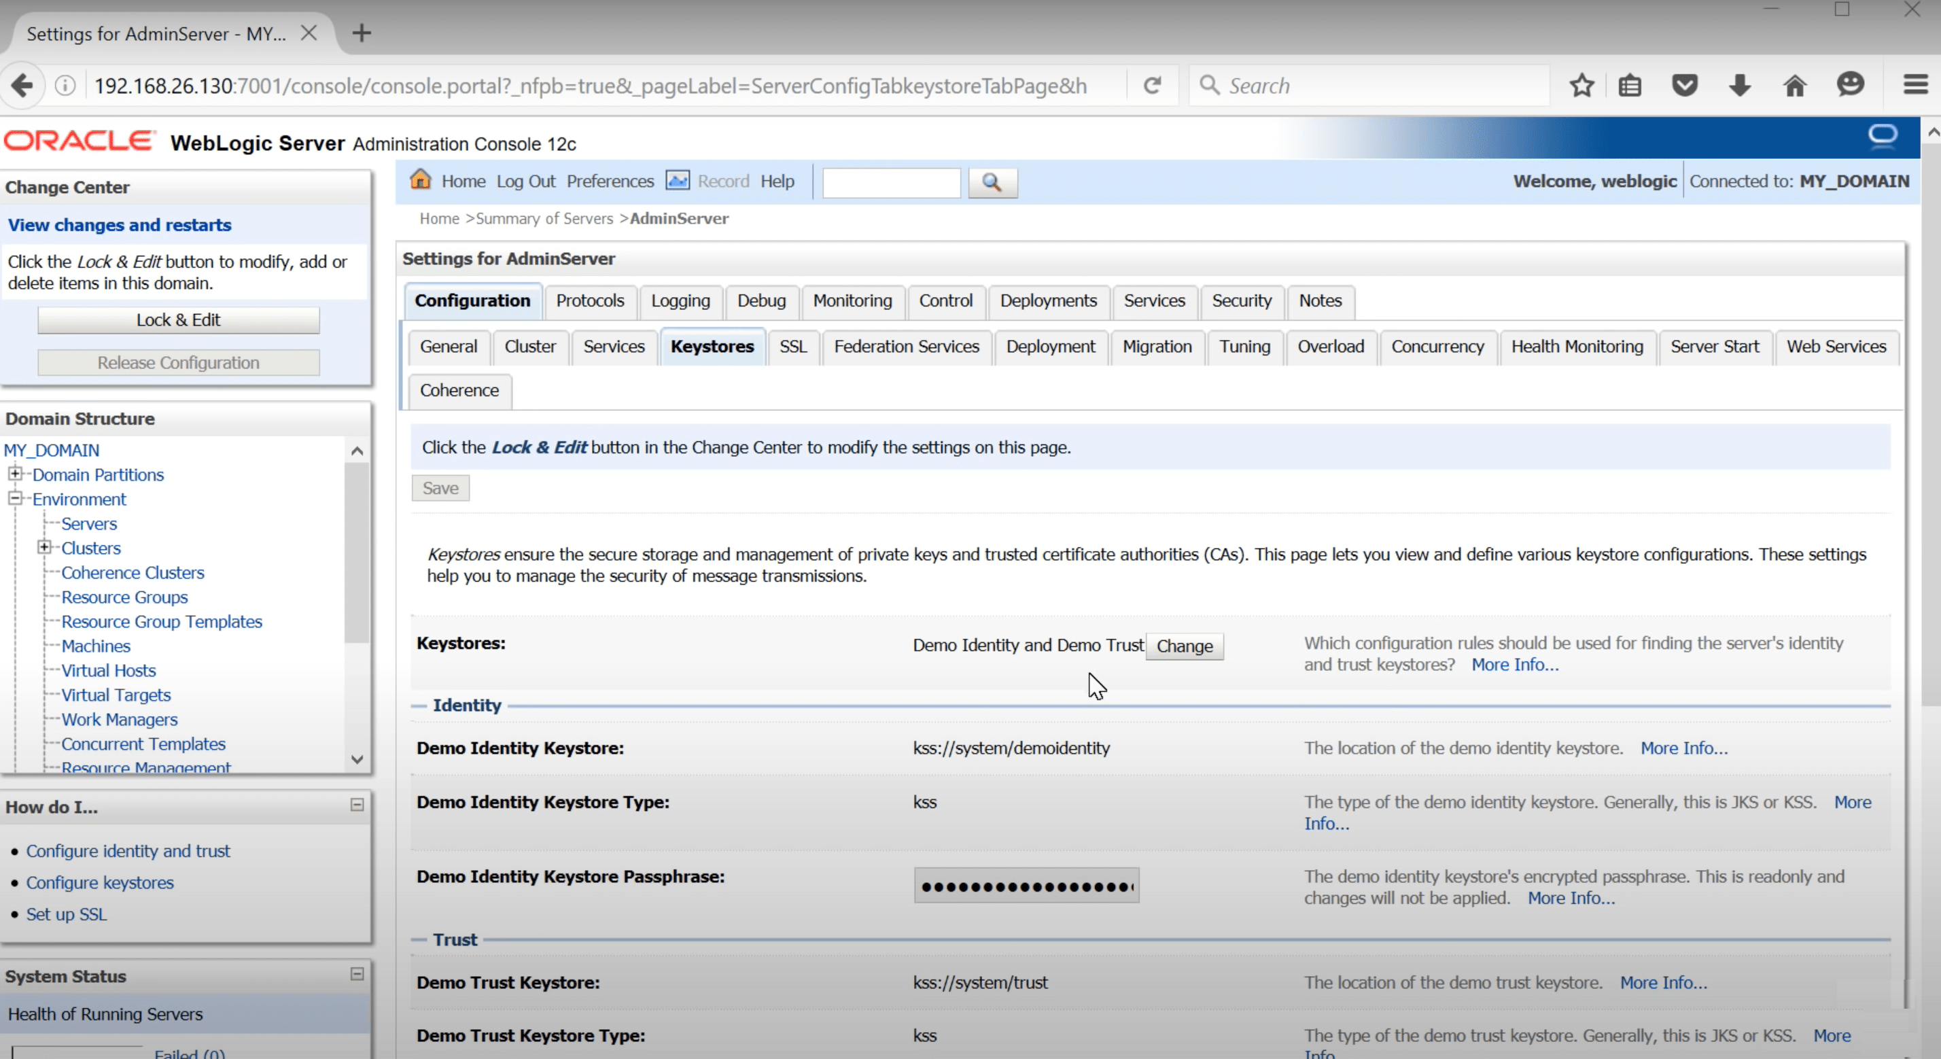The width and height of the screenshot is (1941, 1059).
Task: Expand the Clusters tree node
Action: [x=46, y=547]
